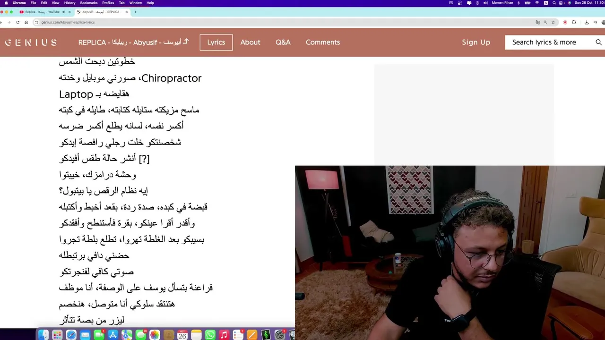Mute the YouTube tab via speaker icon
This screenshot has height=340, width=605.
click(x=64, y=12)
